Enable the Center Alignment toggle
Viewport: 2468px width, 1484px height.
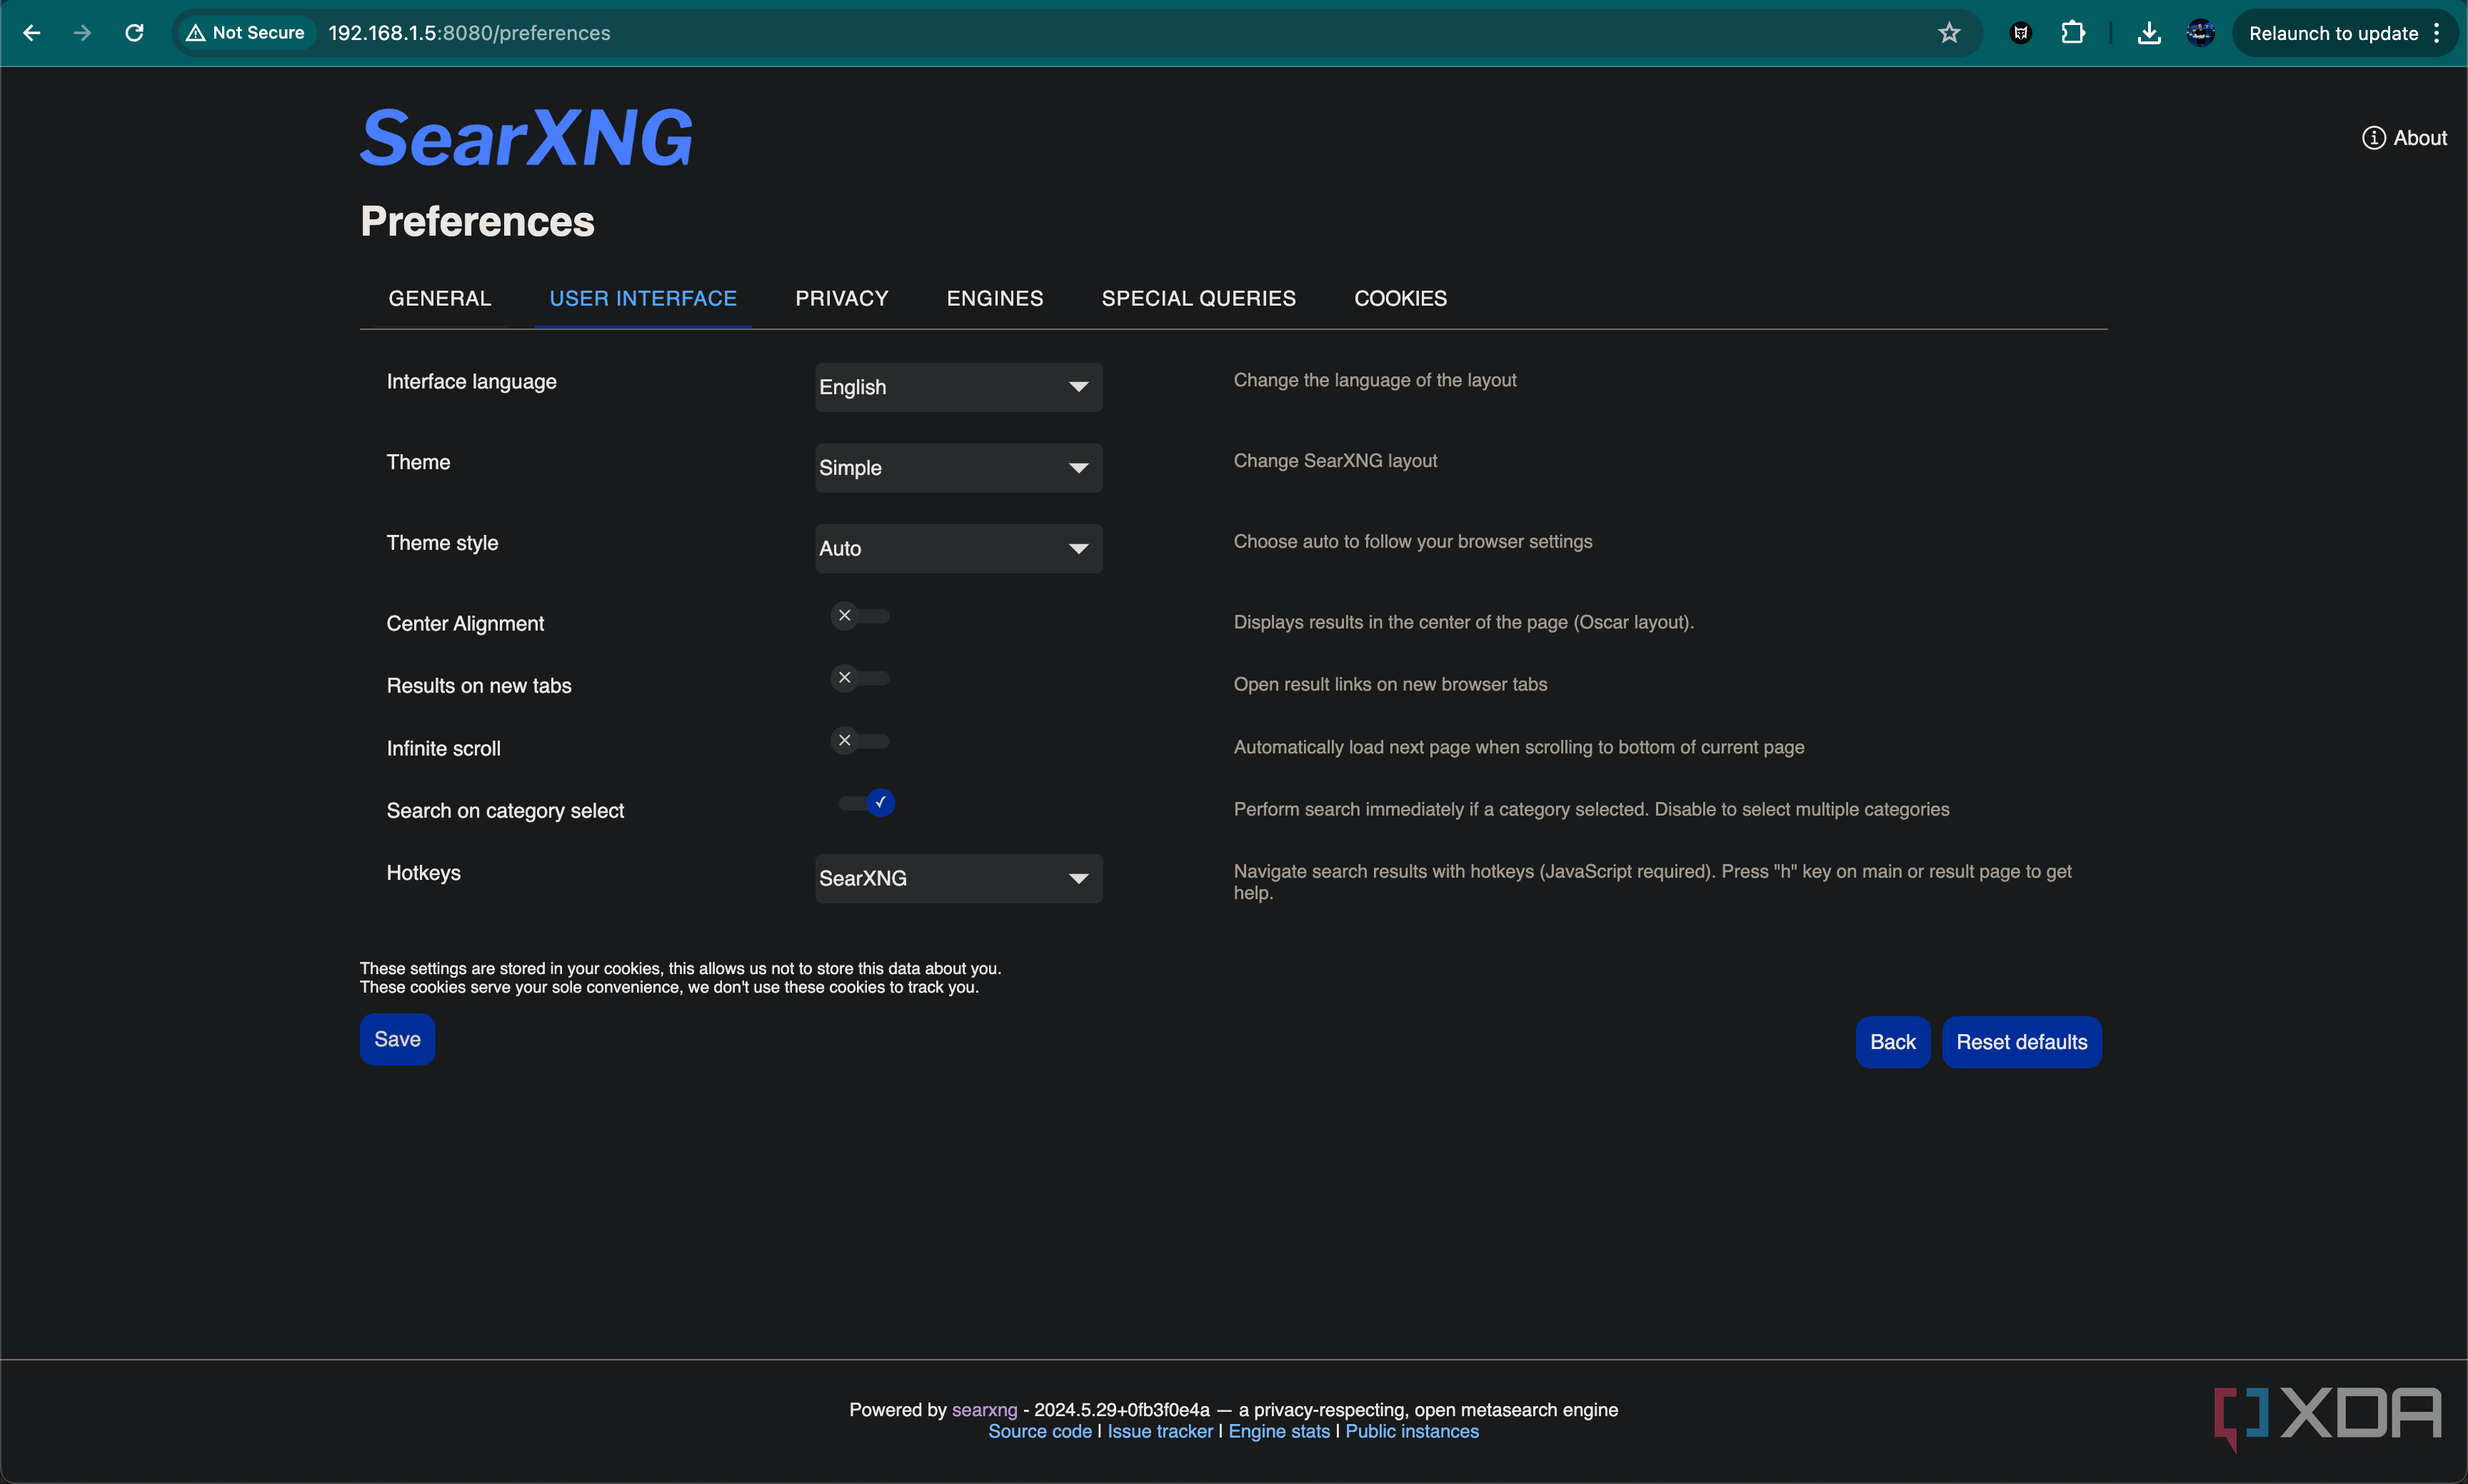click(x=860, y=616)
